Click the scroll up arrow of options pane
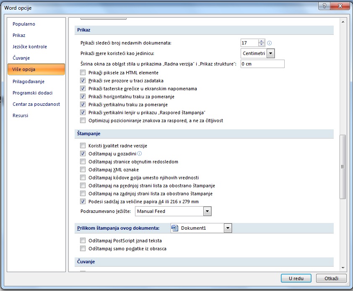The height and width of the screenshot is (291, 353). (x=343, y=22)
